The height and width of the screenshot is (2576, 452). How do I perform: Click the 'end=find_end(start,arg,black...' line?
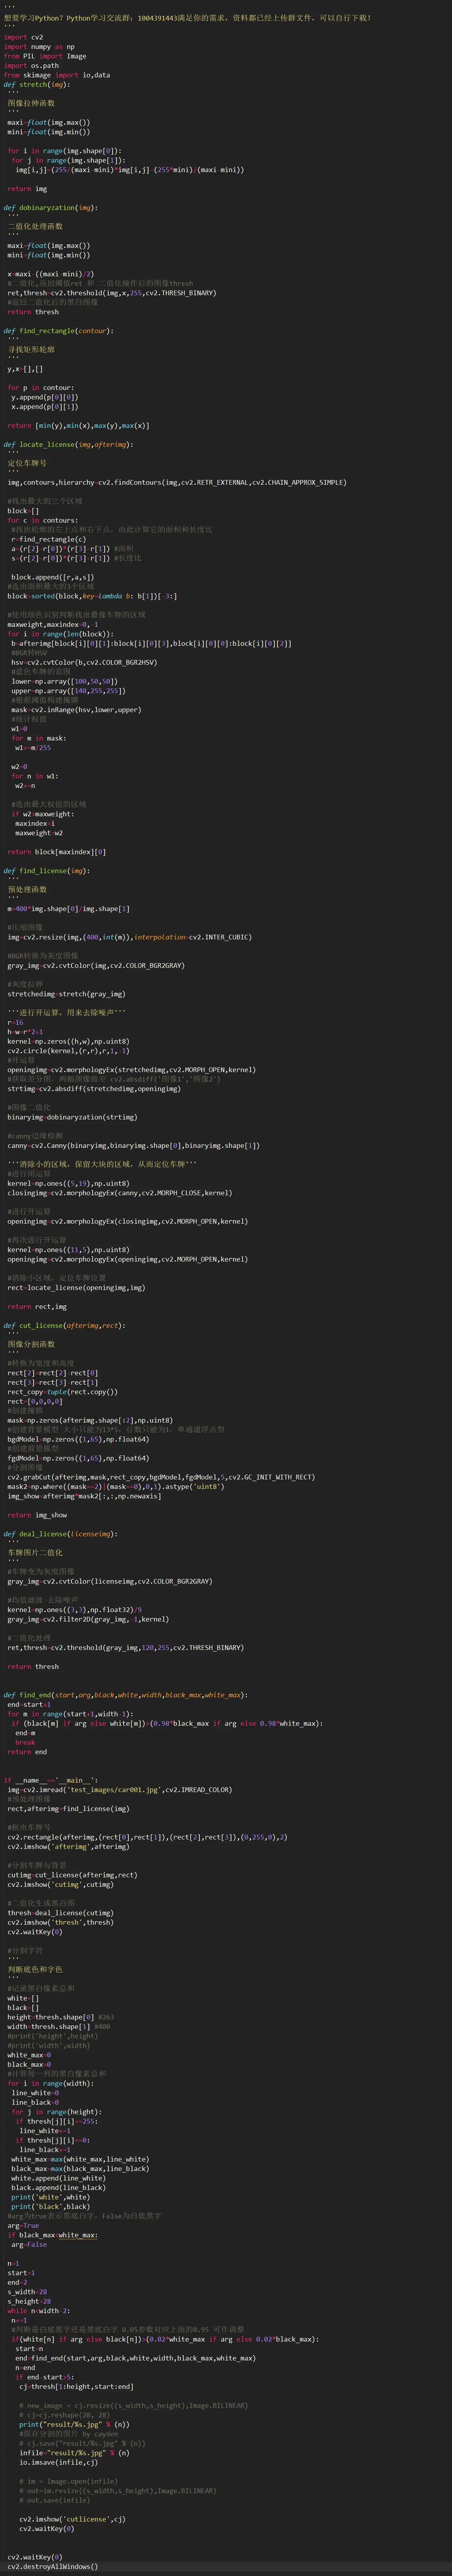tap(136, 2359)
